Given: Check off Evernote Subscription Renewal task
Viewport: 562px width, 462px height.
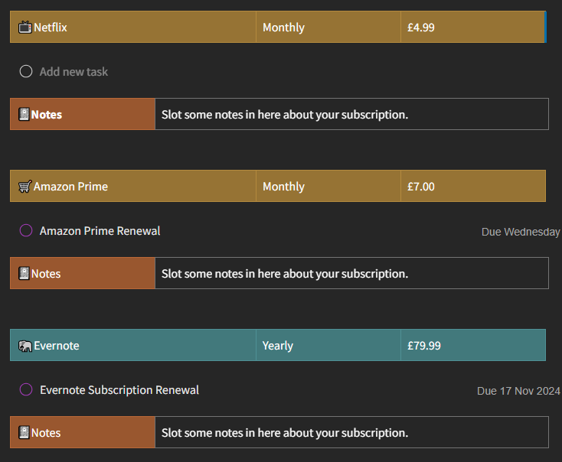Looking at the screenshot, I should tap(26, 389).
